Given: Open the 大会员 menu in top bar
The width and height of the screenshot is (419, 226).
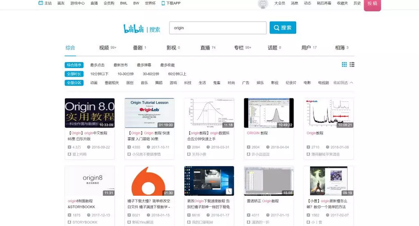Looking at the screenshot, I should (279, 3).
